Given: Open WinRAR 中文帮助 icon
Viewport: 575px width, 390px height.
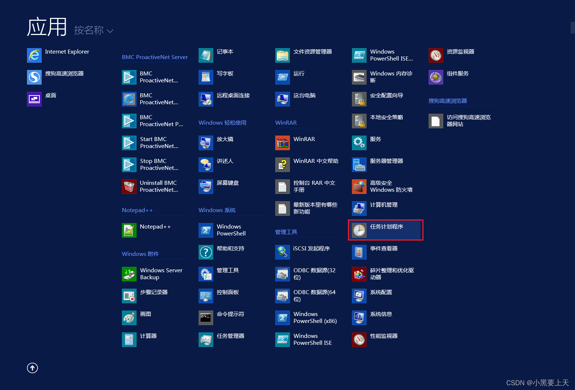Looking at the screenshot, I should click(283, 165).
